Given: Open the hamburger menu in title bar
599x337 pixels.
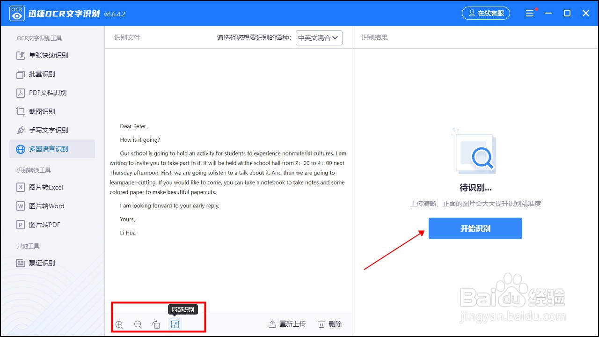Looking at the screenshot, I should pyautogui.click(x=530, y=13).
